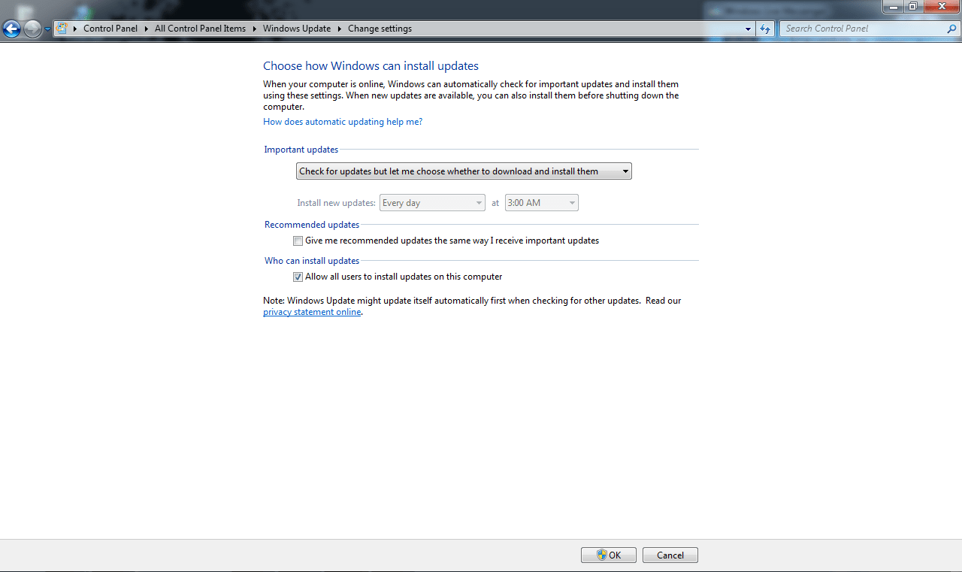Screen dimensions: 962x572
Task: Expand arrow after Windows Update breadcrumb
Action: point(340,29)
